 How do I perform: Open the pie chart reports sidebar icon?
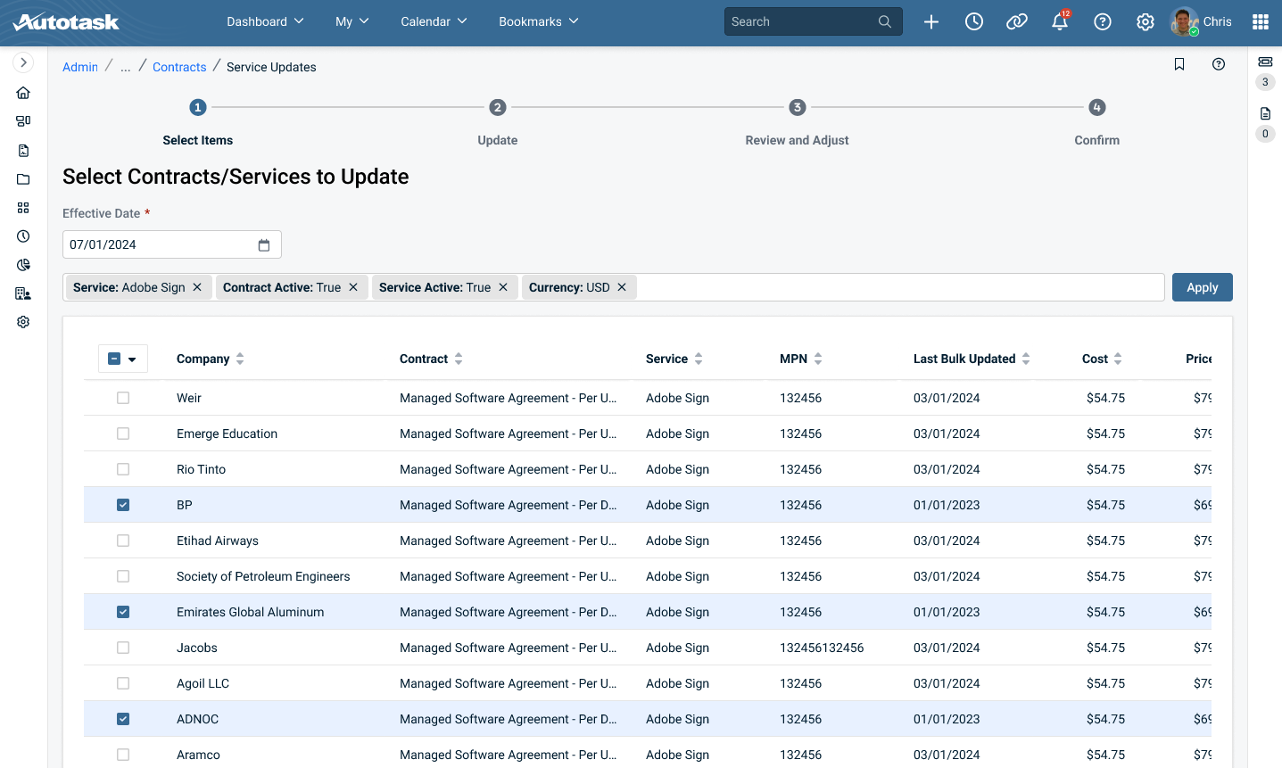(x=23, y=265)
